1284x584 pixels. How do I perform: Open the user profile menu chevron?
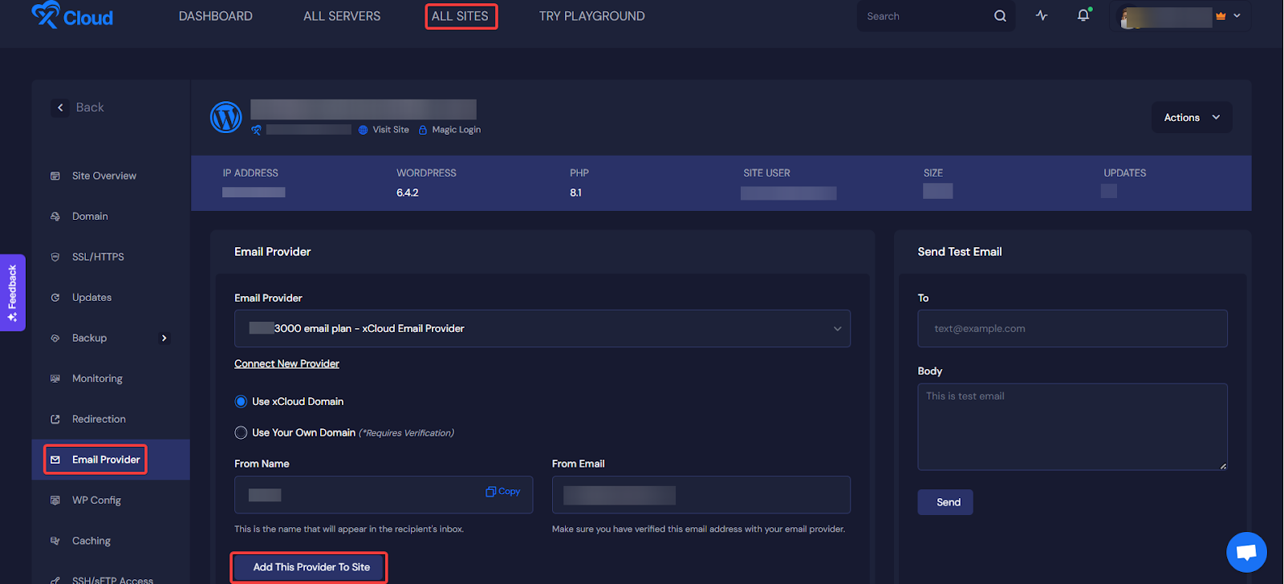tap(1237, 16)
